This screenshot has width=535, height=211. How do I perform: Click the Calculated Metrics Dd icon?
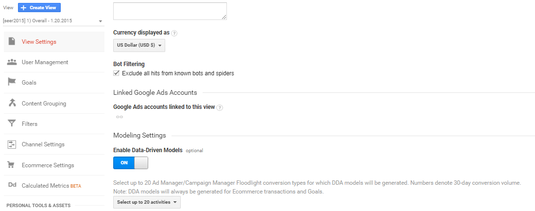[13, 185]
